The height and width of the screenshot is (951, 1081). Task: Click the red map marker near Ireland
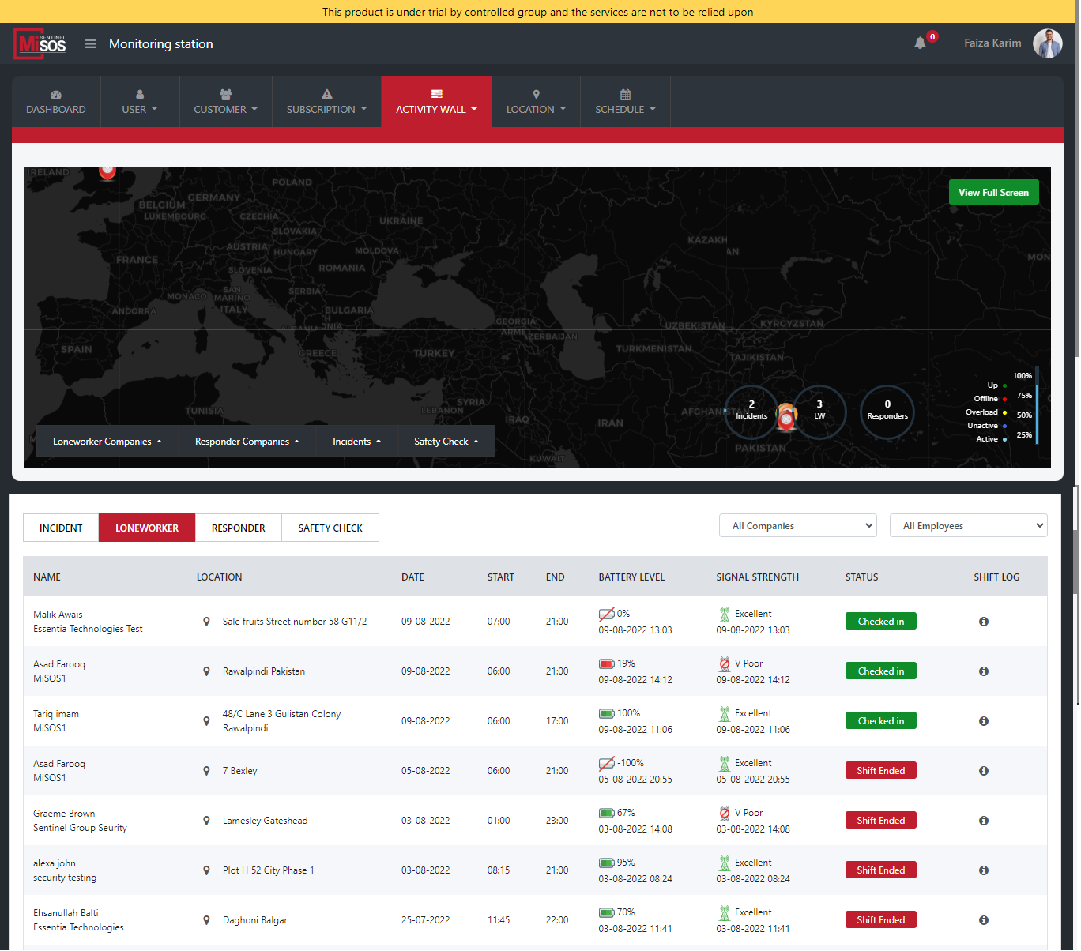pos(107,171)
